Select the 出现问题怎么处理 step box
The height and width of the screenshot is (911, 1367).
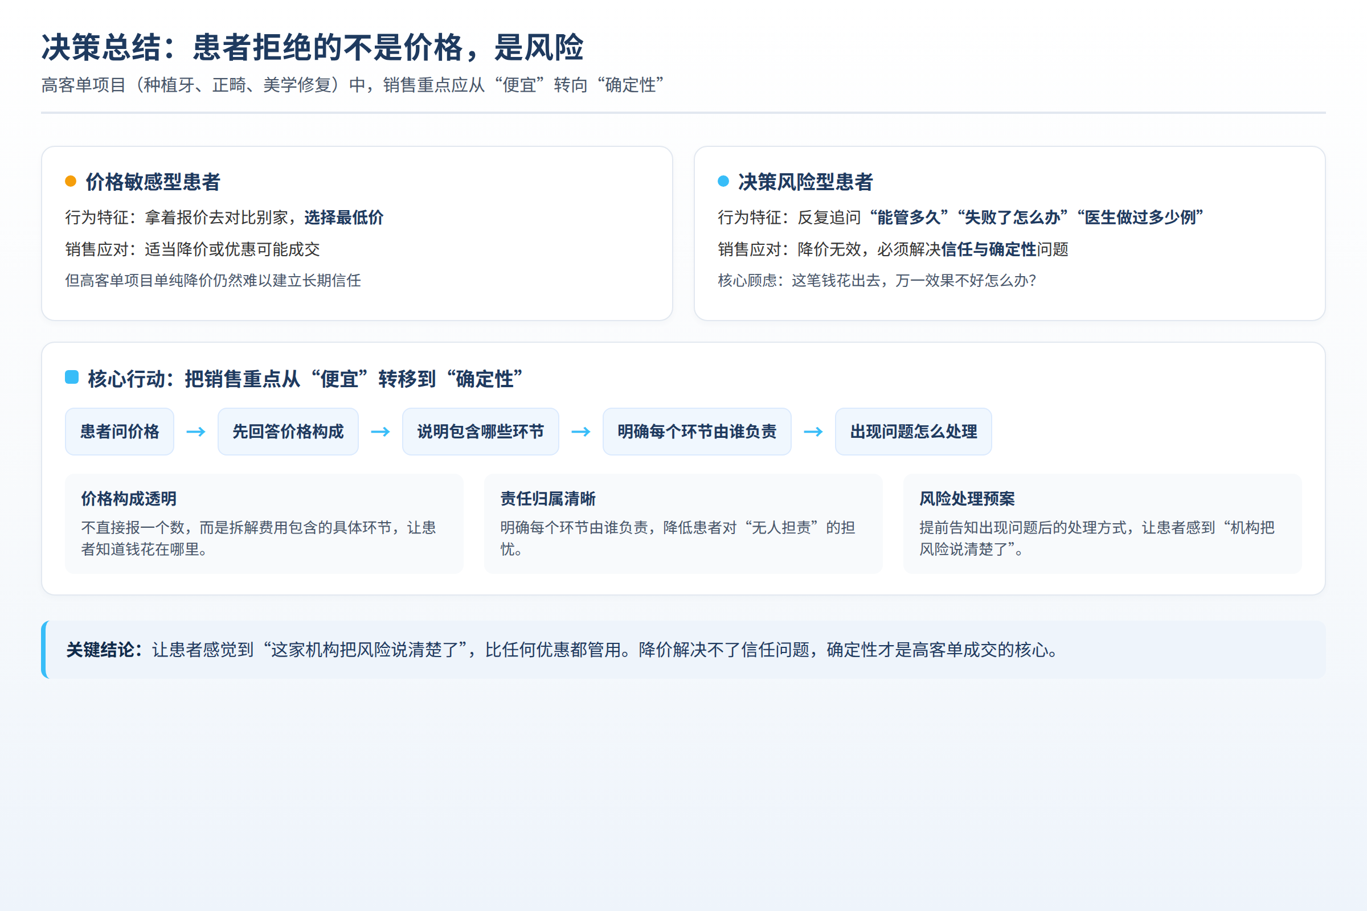tap(914, 432)
